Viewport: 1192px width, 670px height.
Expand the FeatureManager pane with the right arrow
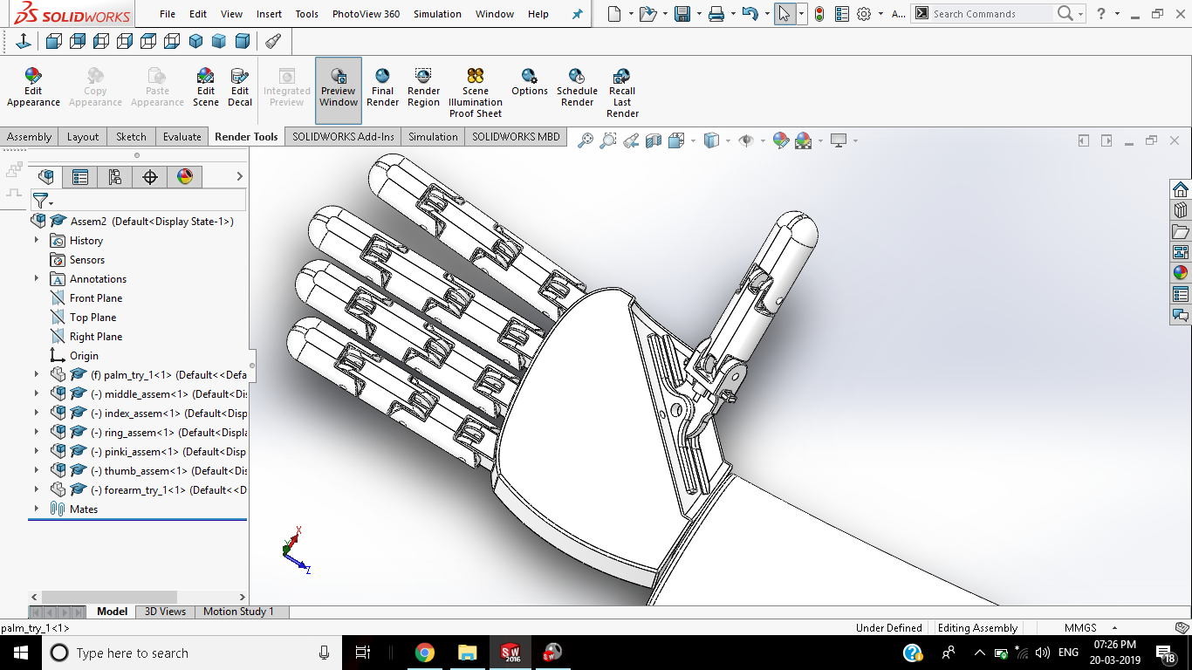pyautogui.click(x=240, y=177)
